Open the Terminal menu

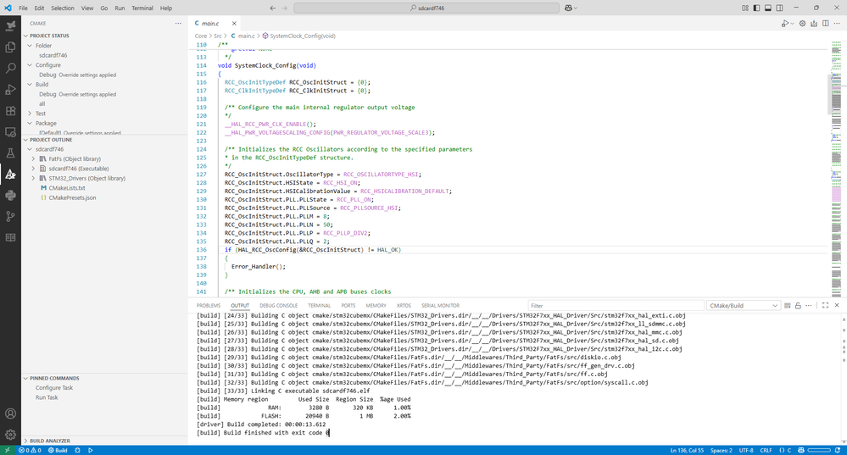142,8
